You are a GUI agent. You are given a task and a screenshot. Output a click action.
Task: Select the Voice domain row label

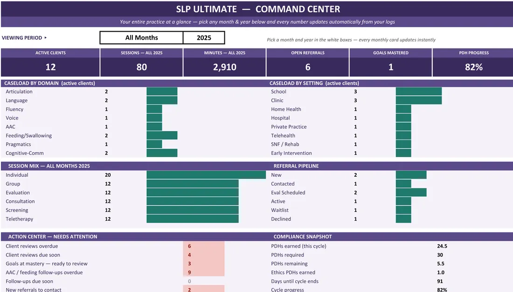[12, 118]
